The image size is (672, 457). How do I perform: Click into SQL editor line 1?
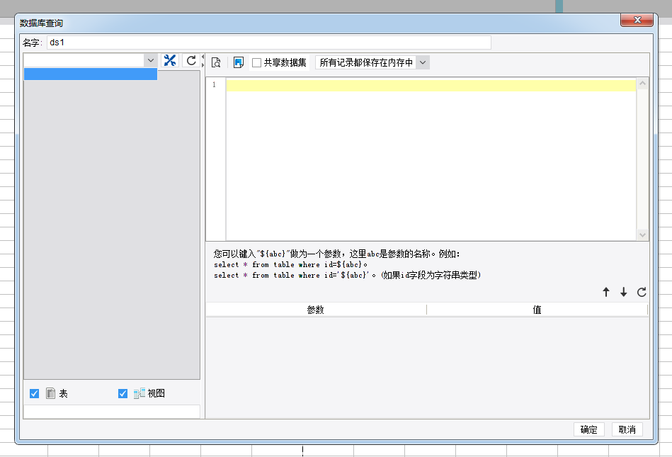(431, 85)
